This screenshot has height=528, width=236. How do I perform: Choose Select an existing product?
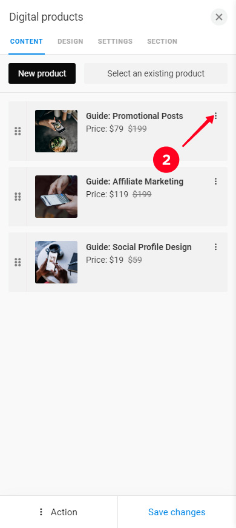click(156, 73)
